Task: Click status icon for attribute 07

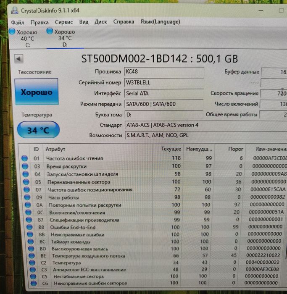Action: click(27, 189)
